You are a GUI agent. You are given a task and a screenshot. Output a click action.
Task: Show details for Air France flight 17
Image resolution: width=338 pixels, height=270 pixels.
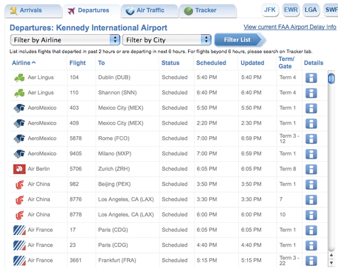[311, 230]
